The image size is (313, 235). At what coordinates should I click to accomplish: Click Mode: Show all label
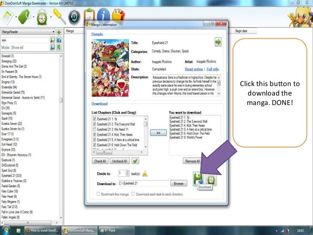pyautogui.click(x=12, y=47)
